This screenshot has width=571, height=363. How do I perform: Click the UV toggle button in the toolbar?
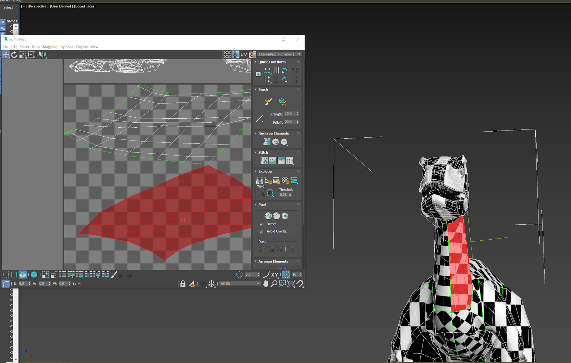tap(243, 54)
